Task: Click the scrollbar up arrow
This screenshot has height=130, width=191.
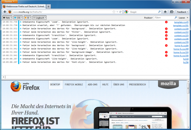Action: point(188,82)
